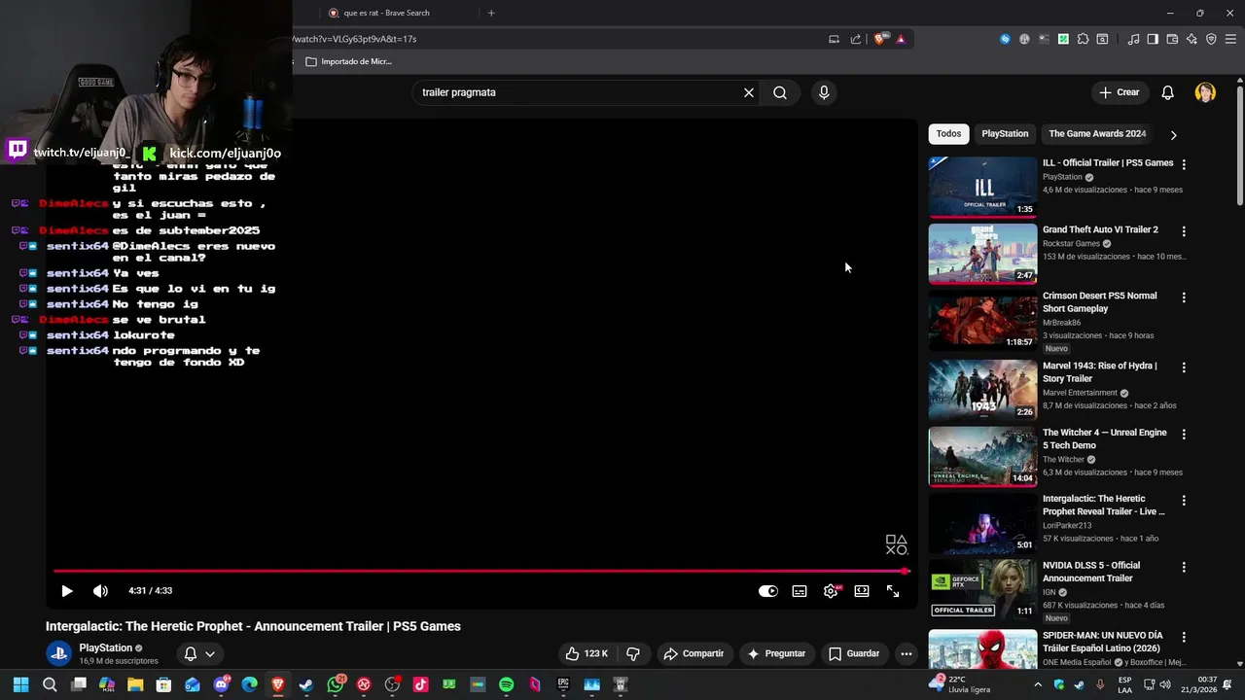This screenshot has height=700, width=1245.
Task: Open the YouTube account avatar menu
Action: 1205,92
